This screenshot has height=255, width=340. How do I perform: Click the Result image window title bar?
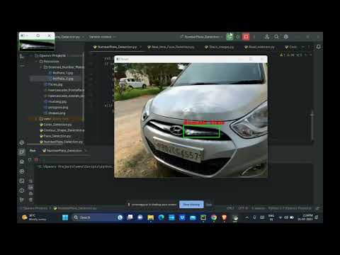coord(191,59)
